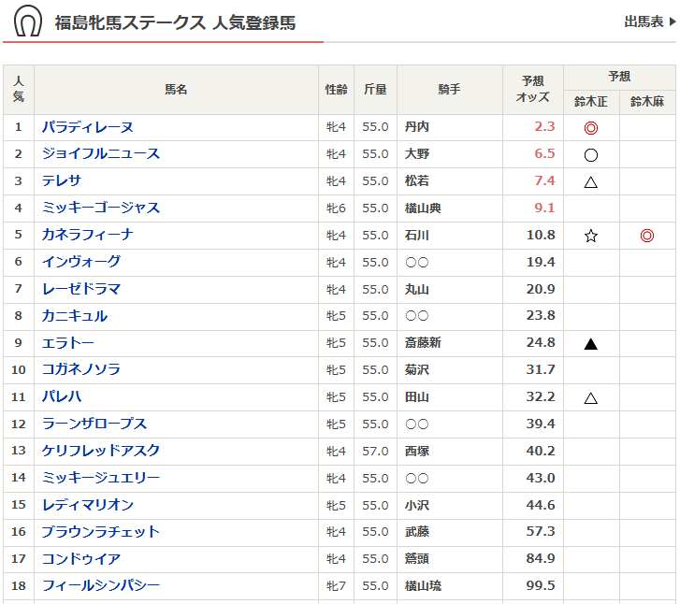Click the red double-circle mark for パラディレーヌ
This screenshot has height=604, width=680.
(590, 127)
